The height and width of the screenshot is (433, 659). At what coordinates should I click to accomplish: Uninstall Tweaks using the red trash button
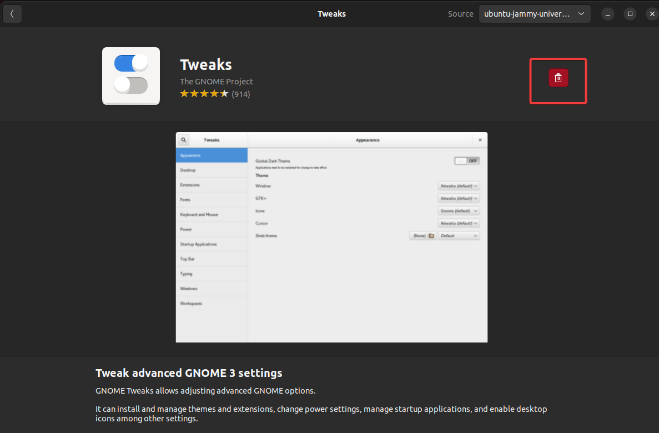point(558,78)
